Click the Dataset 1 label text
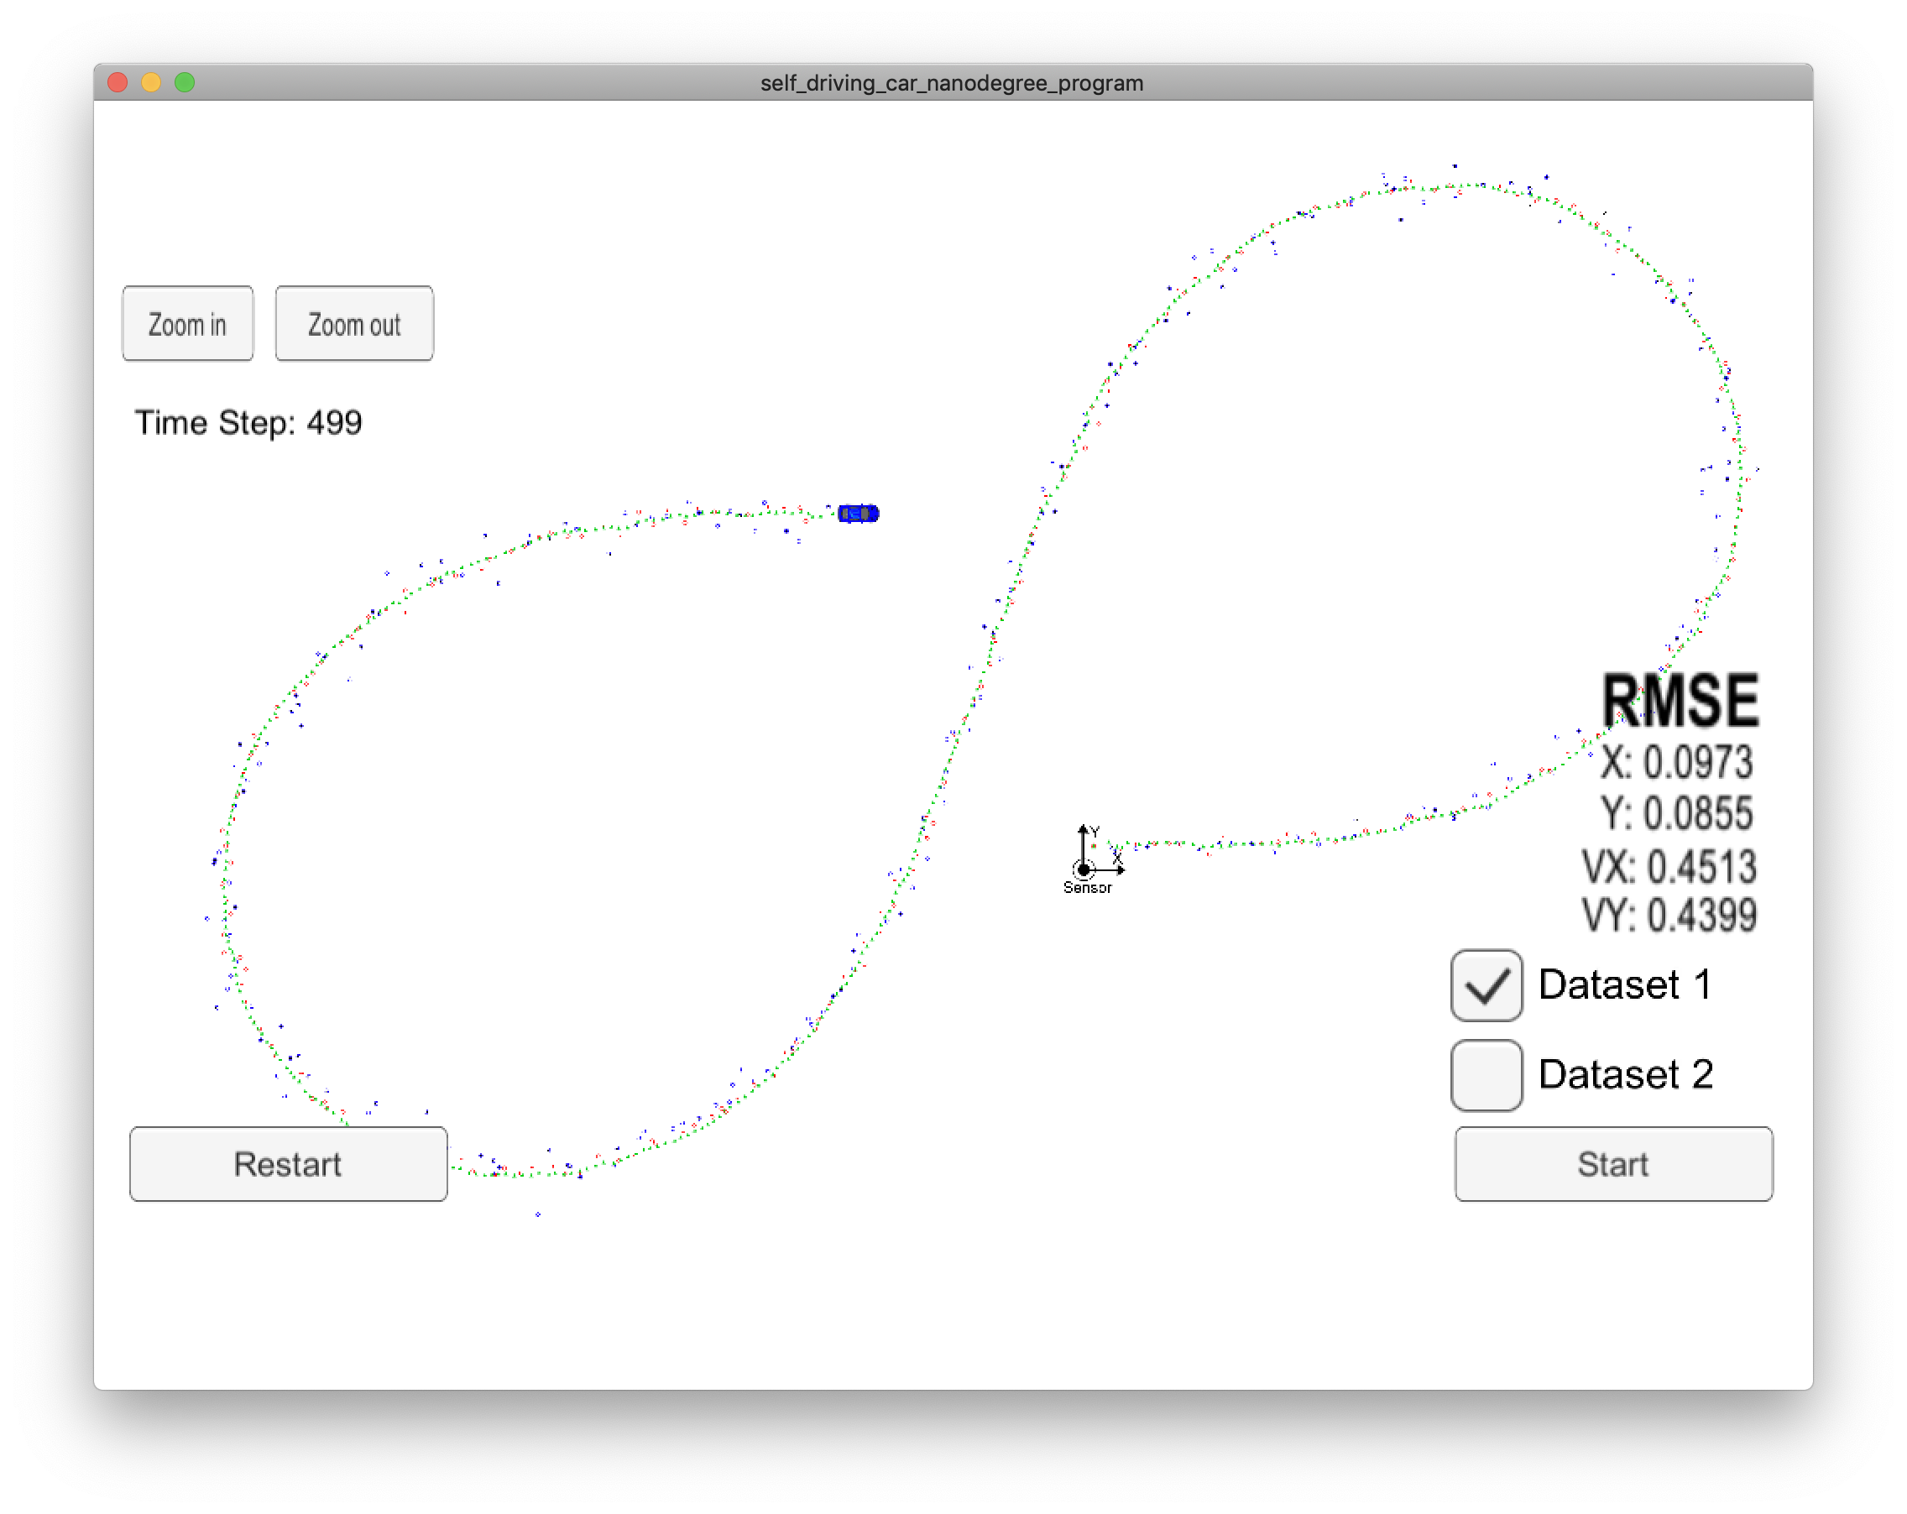1907x1514 pixels. tap(1624, 985)
